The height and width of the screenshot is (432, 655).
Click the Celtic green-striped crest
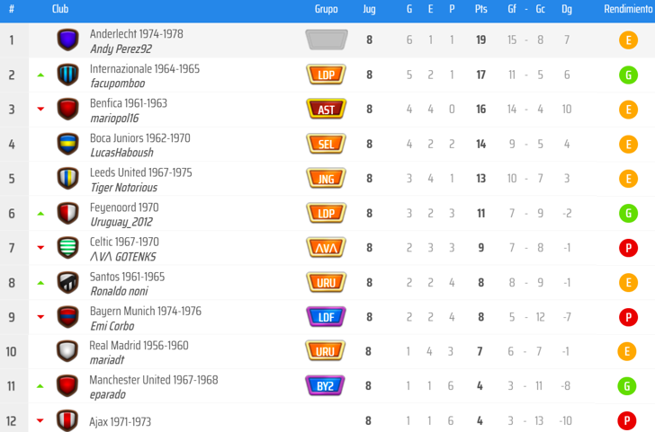point(67,248)
